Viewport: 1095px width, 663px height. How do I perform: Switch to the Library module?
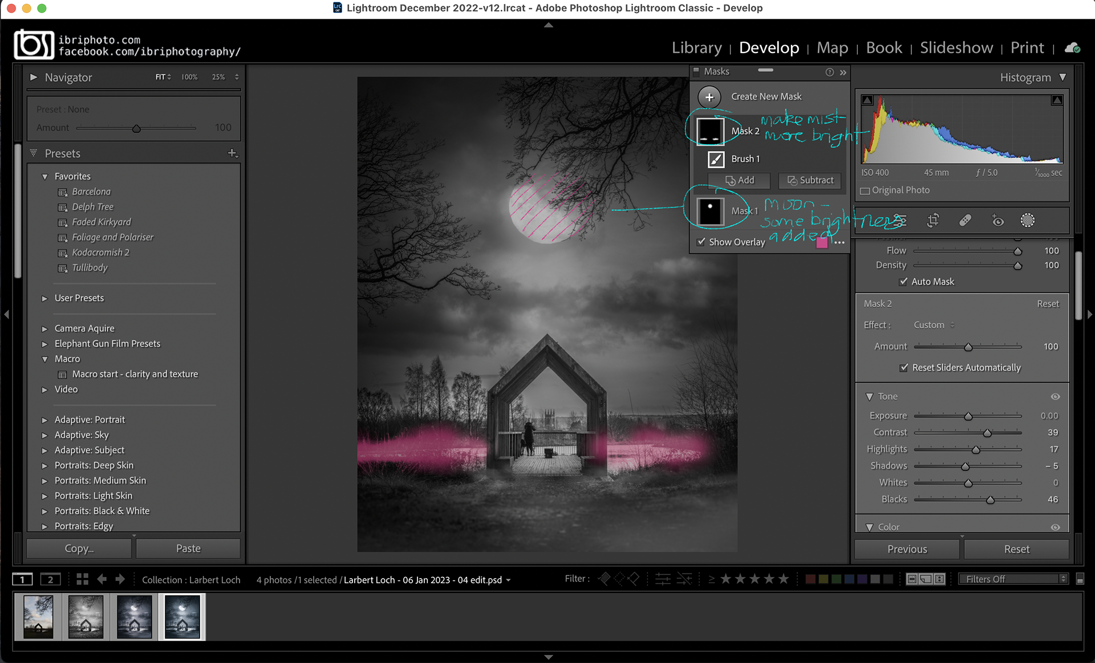coord(696,48)
